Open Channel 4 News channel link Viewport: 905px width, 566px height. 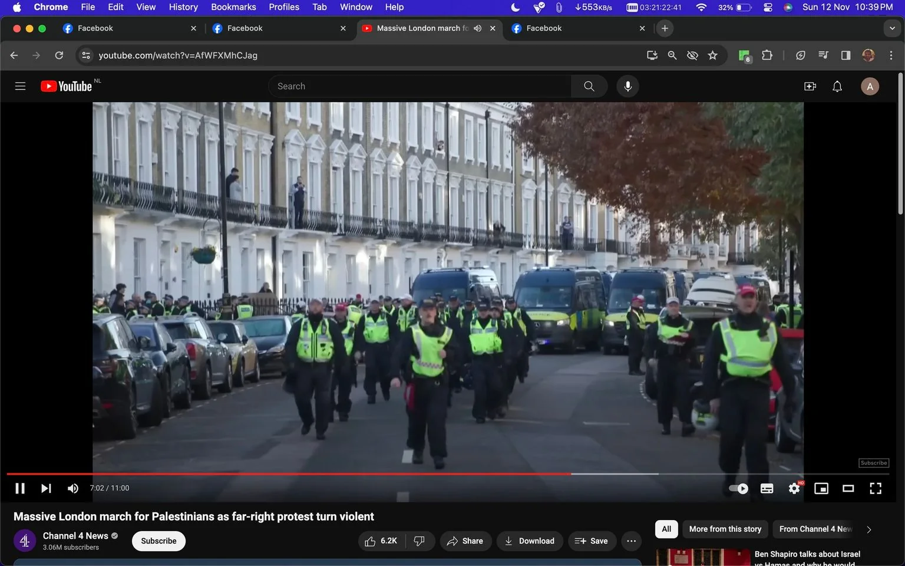coord(75,535)
